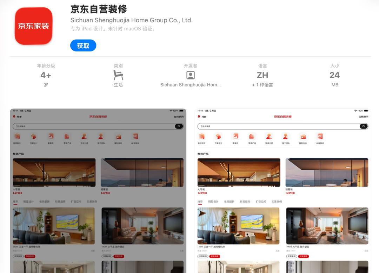379x273 pixels.
Task: Click 整装产品 section heading in 成都 preview
Action: point(203,154)
